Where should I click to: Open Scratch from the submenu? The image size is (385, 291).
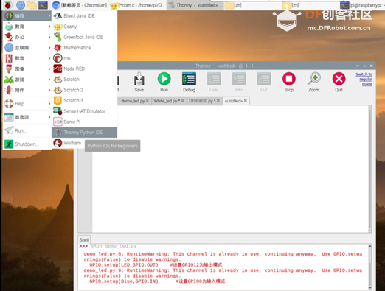(84, 80)
